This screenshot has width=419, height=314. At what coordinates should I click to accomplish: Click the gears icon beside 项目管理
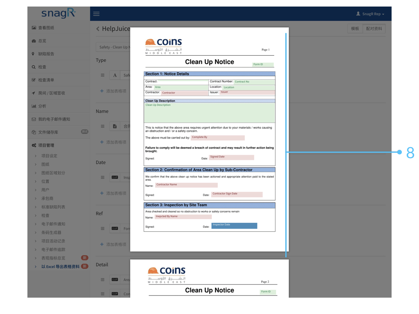click(34, 145)
